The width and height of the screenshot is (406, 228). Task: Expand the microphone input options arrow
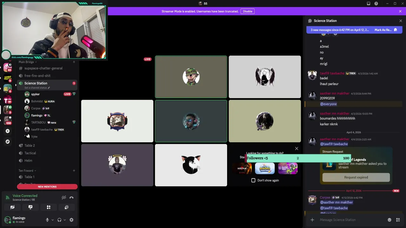53,220
